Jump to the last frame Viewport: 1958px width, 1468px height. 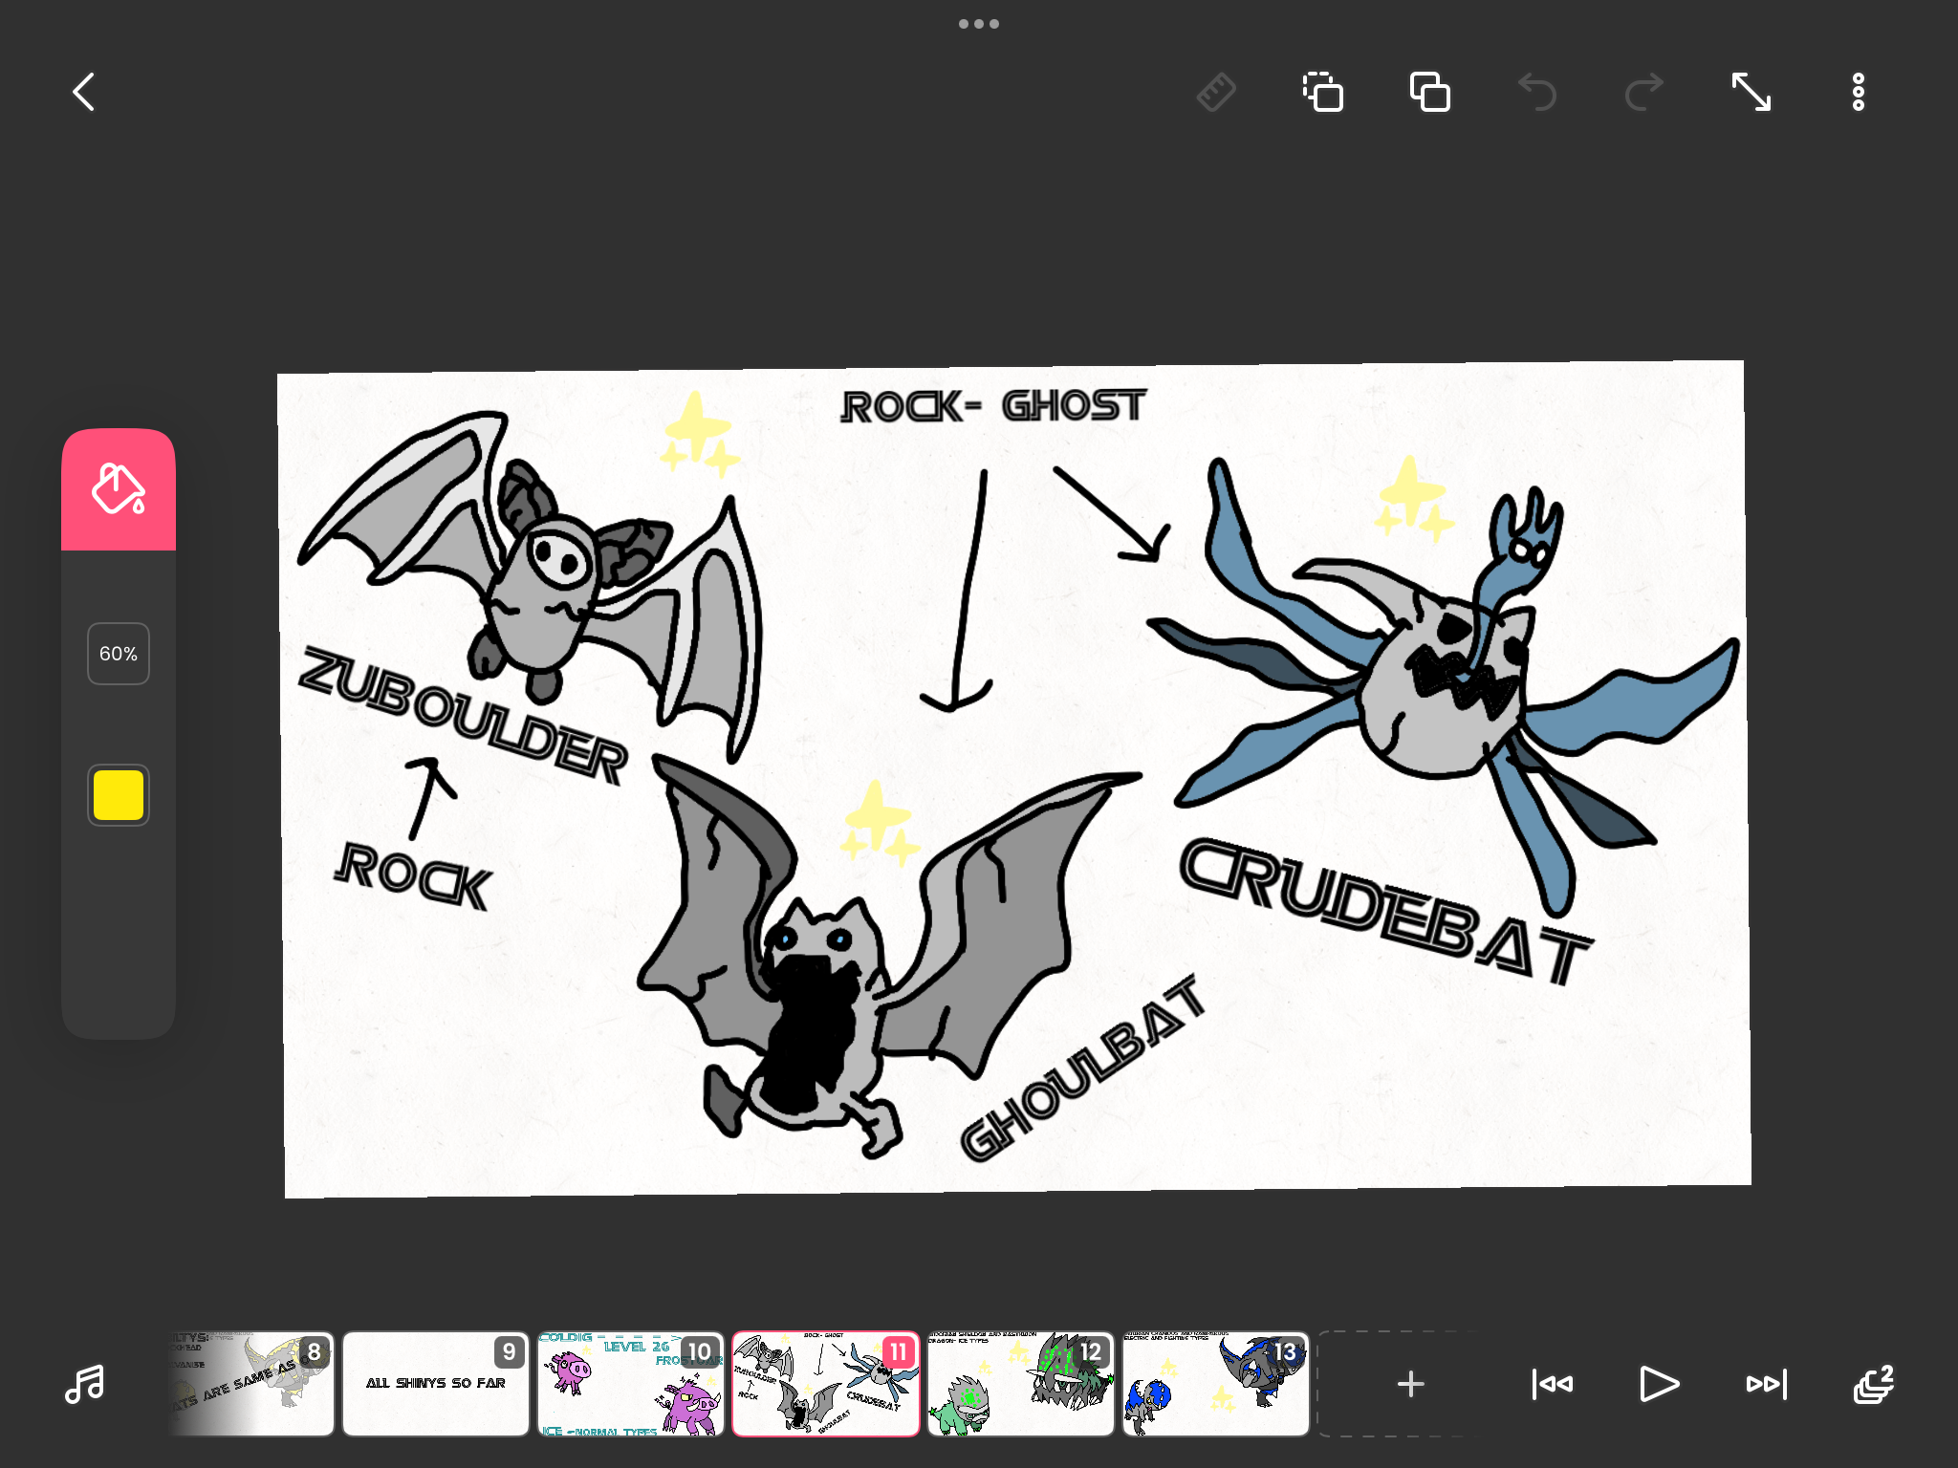1767,1384
